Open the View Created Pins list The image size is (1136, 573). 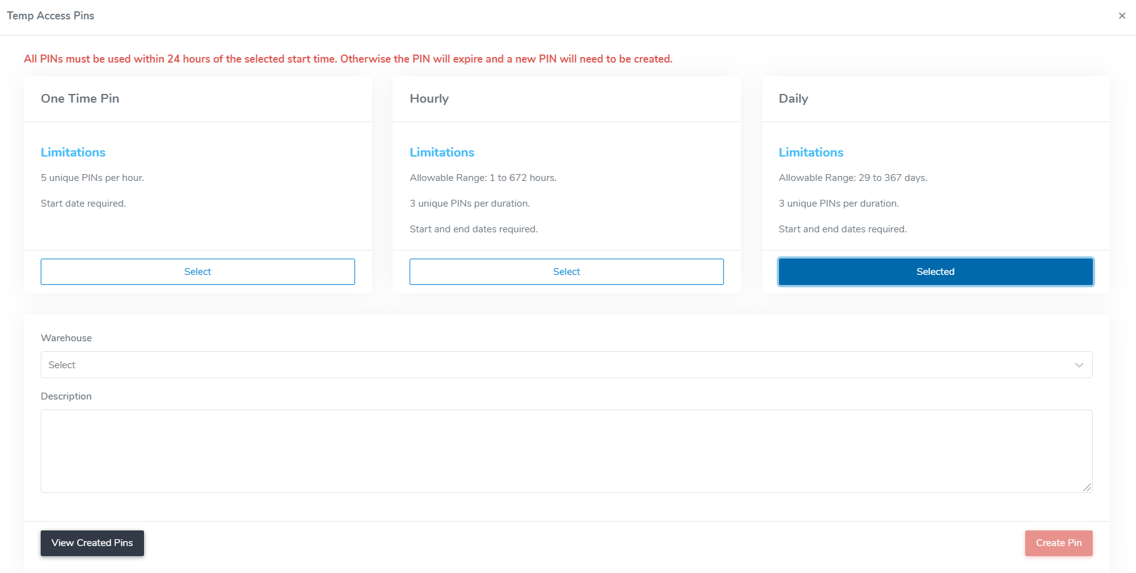pyautogui.click(x=92, y=543)
